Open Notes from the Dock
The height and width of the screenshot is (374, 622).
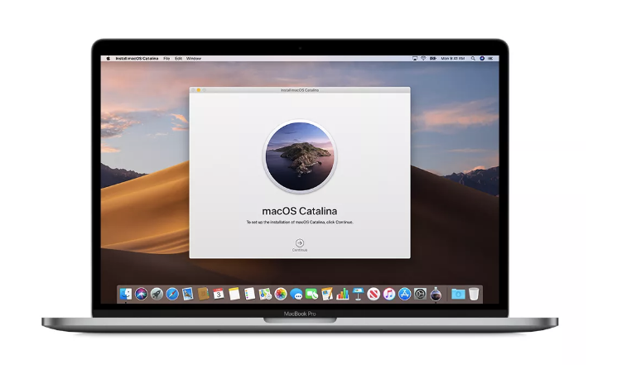coord(234,294)
